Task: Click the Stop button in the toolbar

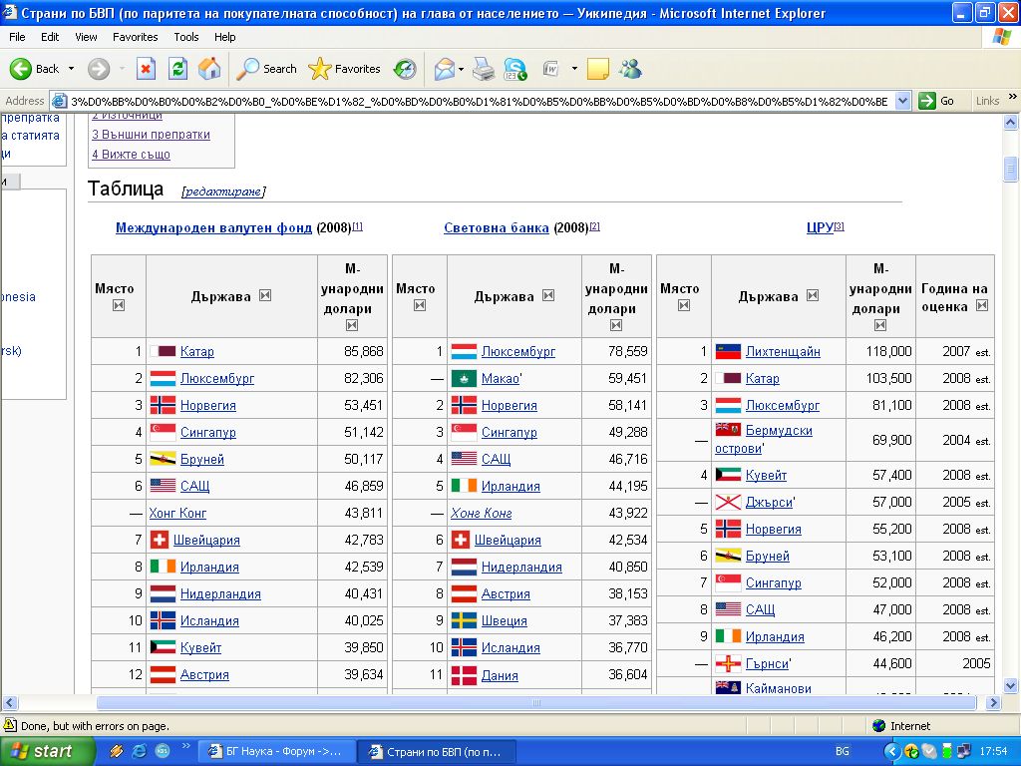Action: [146, 69]
